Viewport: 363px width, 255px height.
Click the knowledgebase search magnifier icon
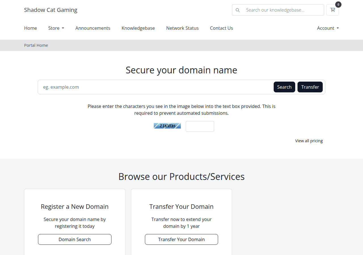point(238,10)
